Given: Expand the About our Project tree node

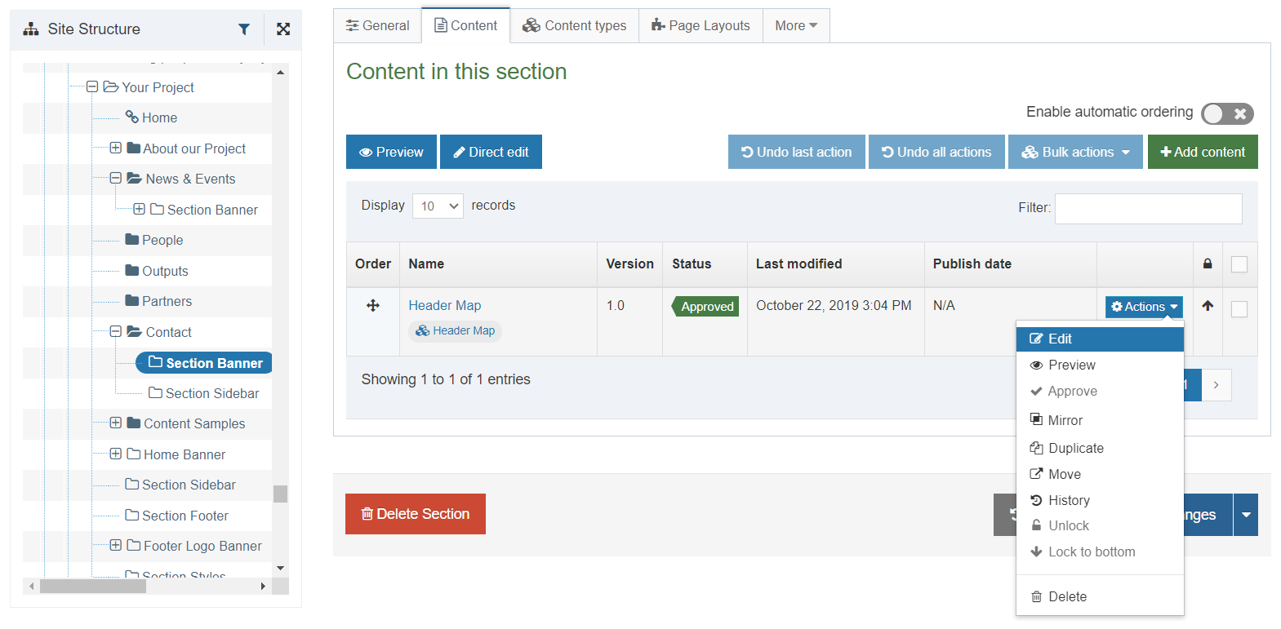Looking at the screenshot, I should click(116, 148).
